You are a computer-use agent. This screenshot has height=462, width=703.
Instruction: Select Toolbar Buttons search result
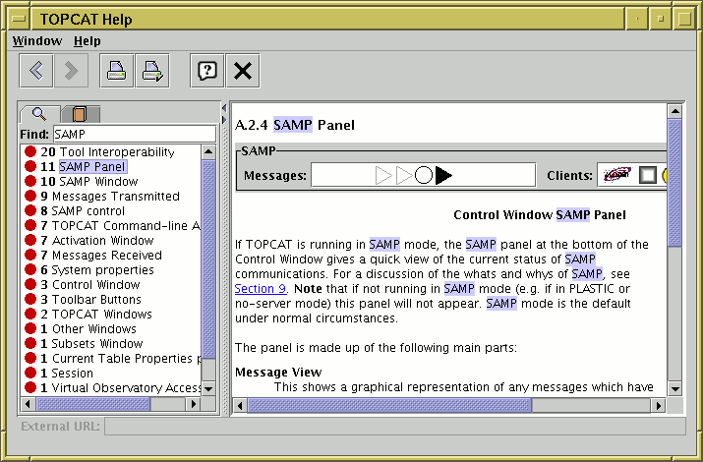[x=96, y=300]
